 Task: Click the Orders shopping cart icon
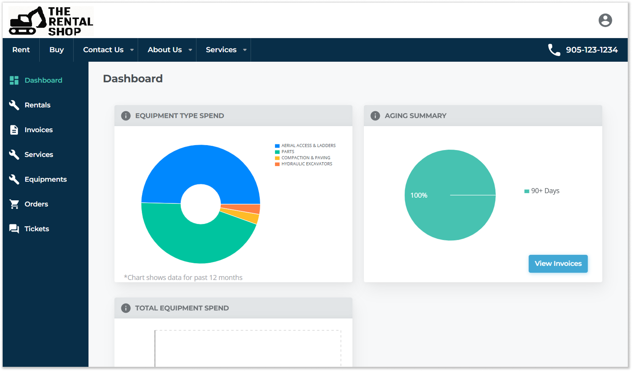[14, 204]
